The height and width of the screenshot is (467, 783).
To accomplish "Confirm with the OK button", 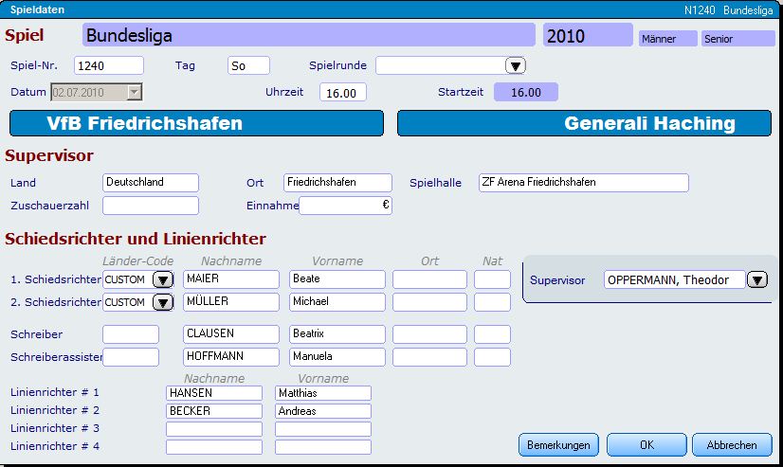I will 646,444.
